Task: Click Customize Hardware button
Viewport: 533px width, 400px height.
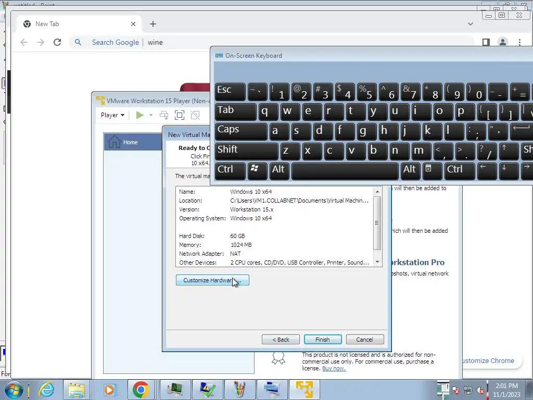Action: coord(212,280)
